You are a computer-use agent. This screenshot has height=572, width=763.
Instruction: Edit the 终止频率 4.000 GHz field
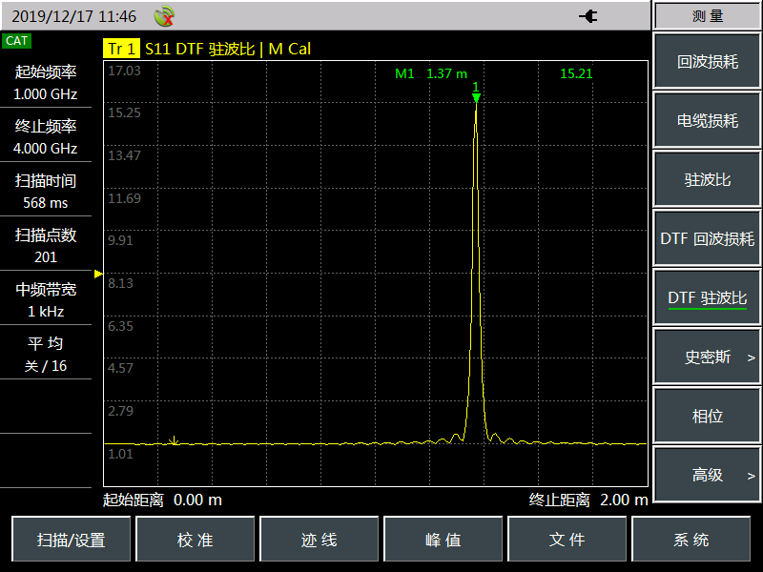point(46,137)
